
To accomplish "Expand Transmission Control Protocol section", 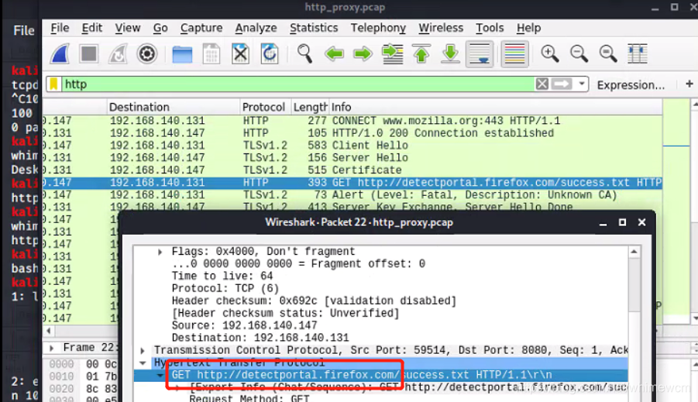I will point(143,350).
